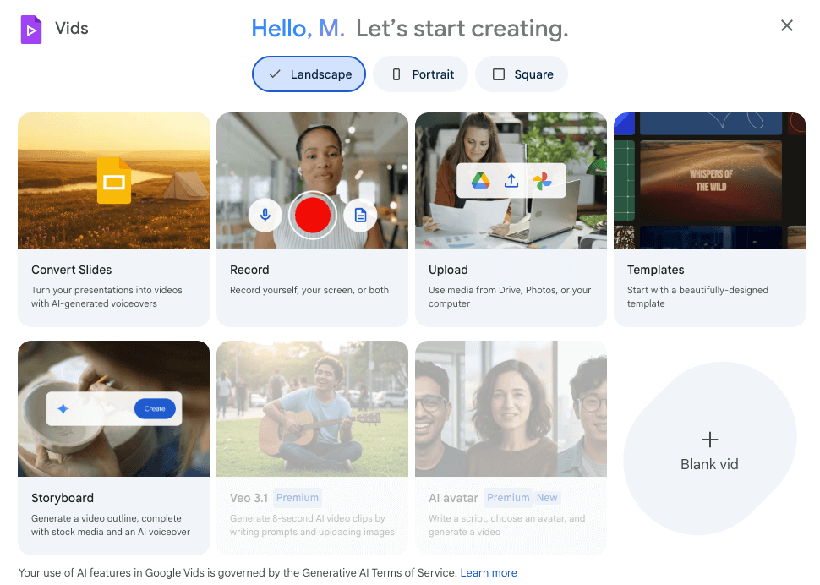Select the Veo 3.1 Premium card
The image size is (820, 585).
pyautogui.click(x=312, y=447)
